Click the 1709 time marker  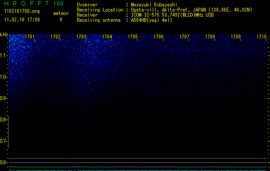tap(236, 36)
